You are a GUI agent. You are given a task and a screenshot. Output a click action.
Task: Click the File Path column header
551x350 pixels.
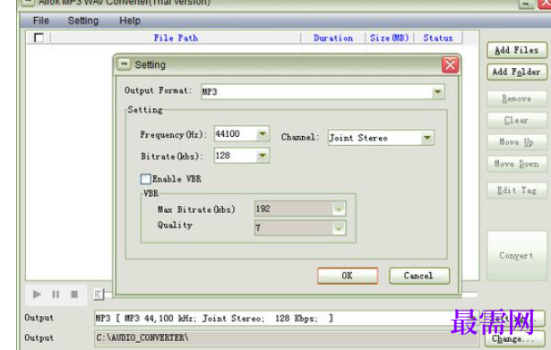click(176, 38)
